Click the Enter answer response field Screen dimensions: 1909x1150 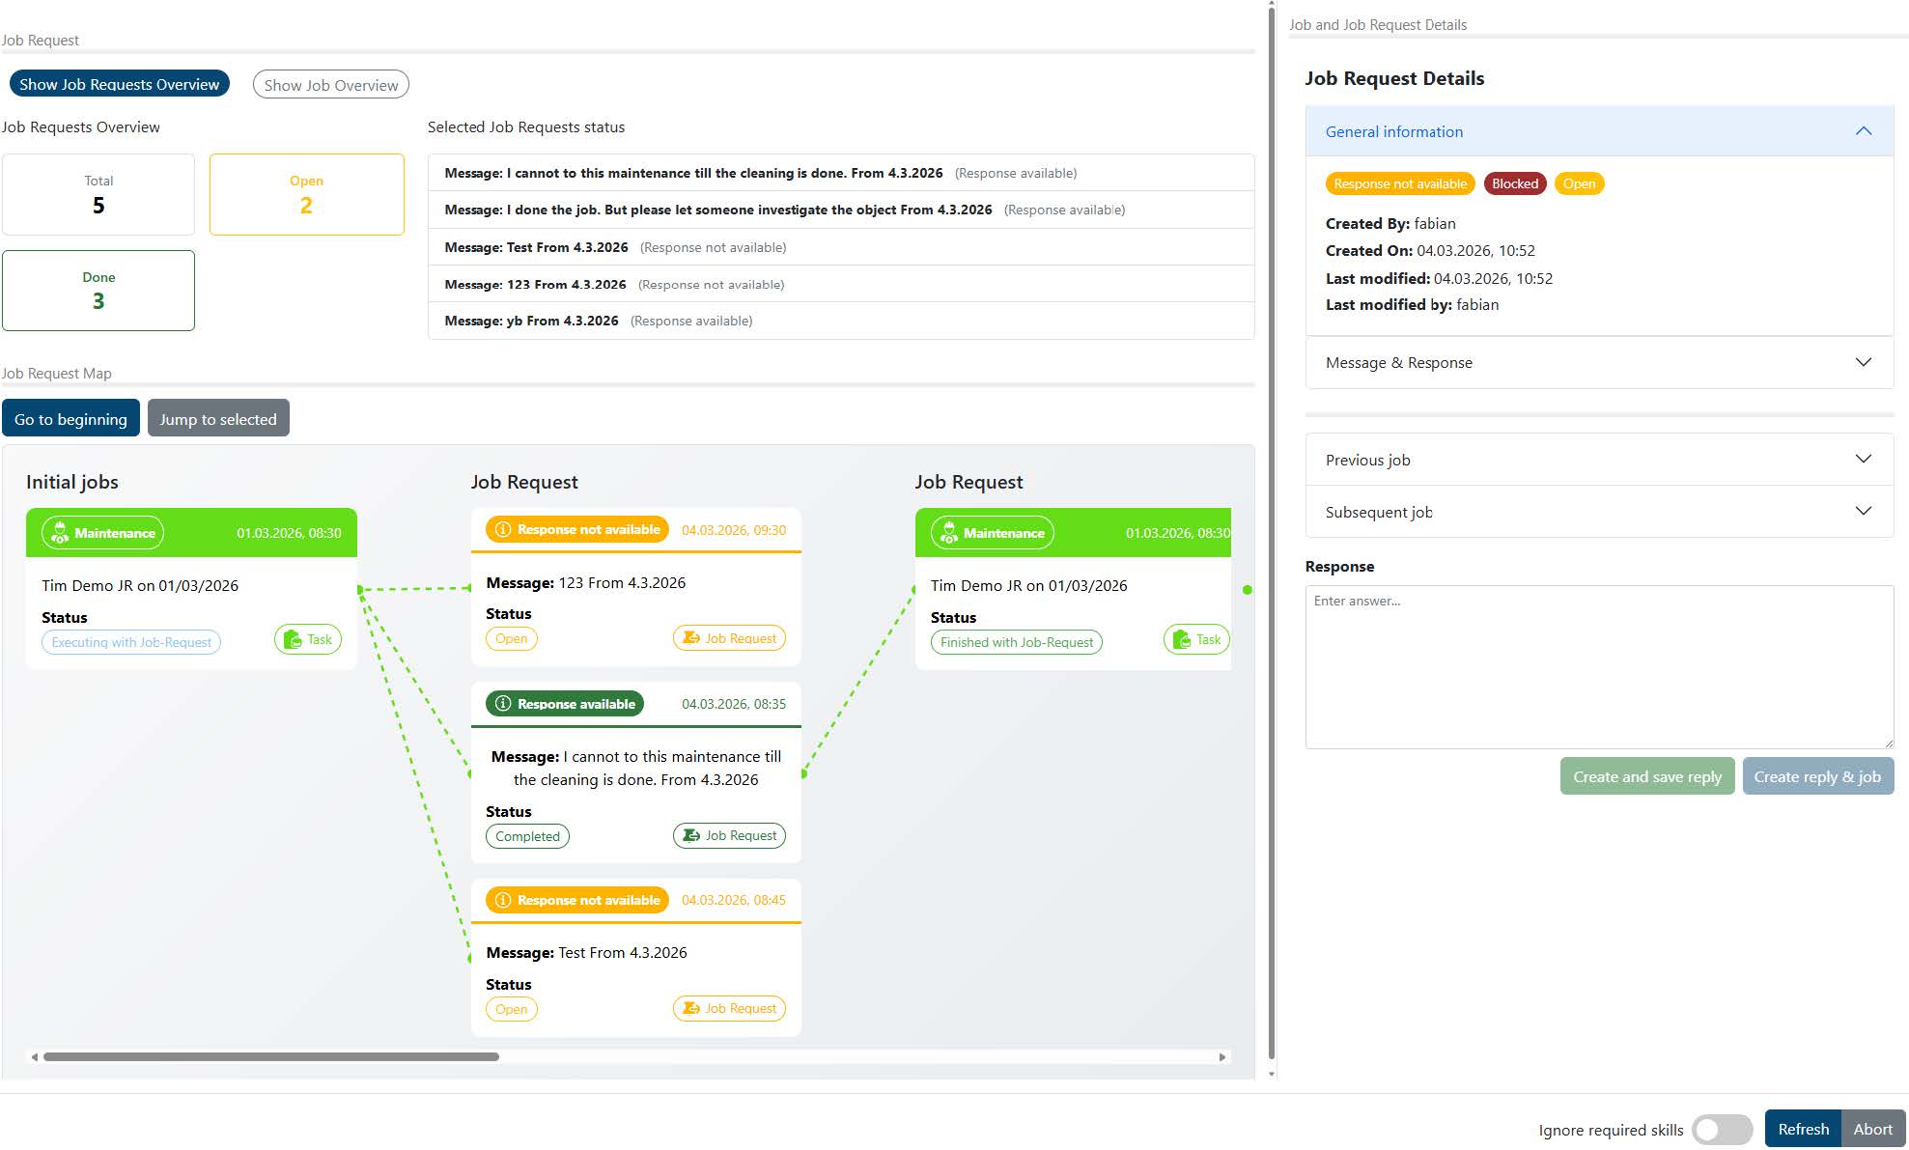1598,666
